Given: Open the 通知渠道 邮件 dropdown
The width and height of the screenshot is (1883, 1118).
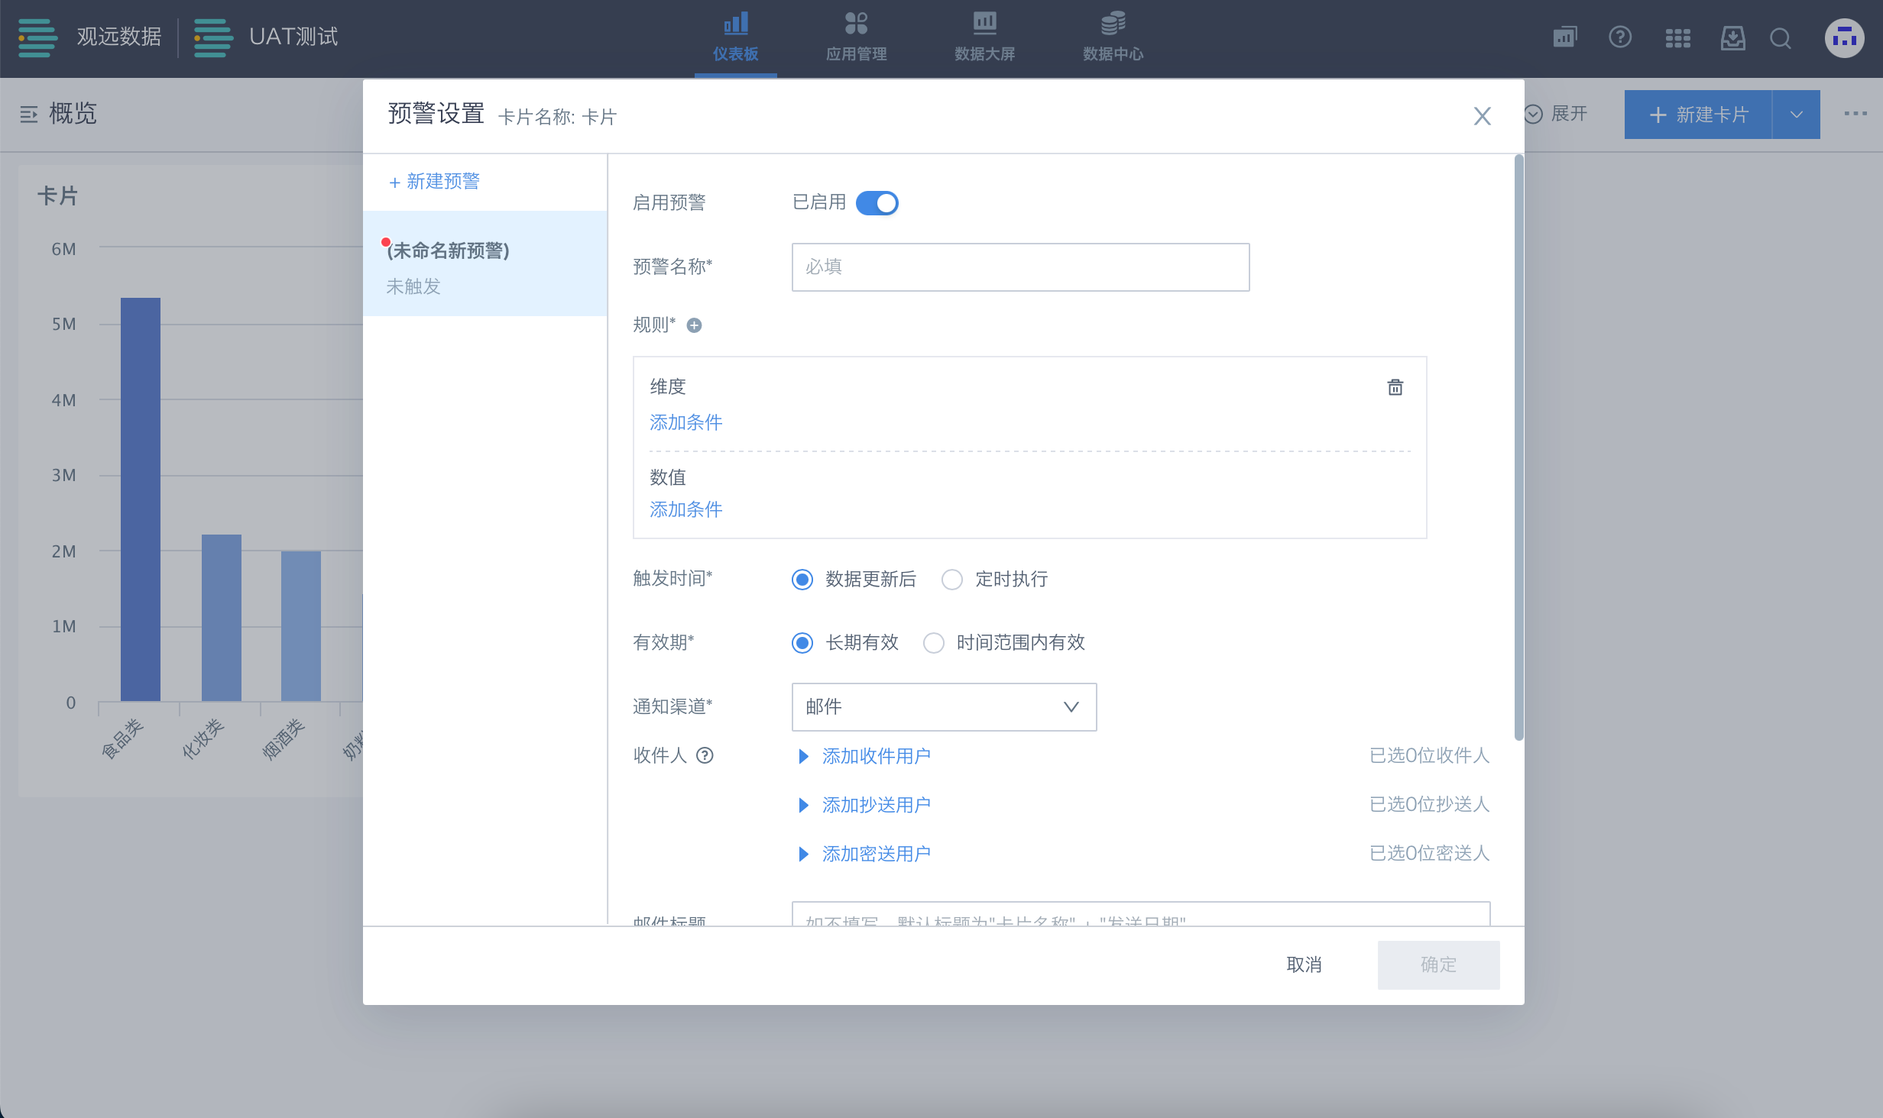Looking at the screenshot, I should [x=944, y=706].
